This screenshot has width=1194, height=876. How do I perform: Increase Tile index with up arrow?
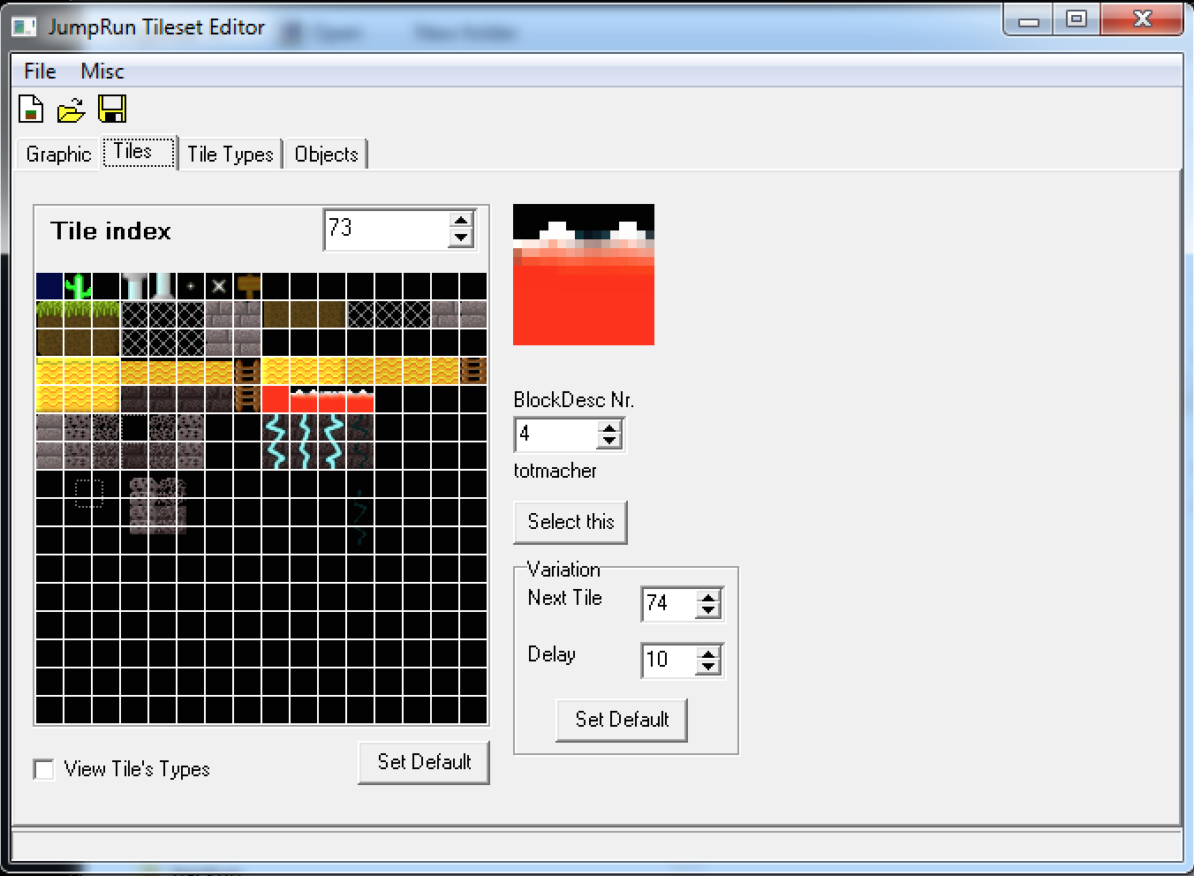pos(461,222)
